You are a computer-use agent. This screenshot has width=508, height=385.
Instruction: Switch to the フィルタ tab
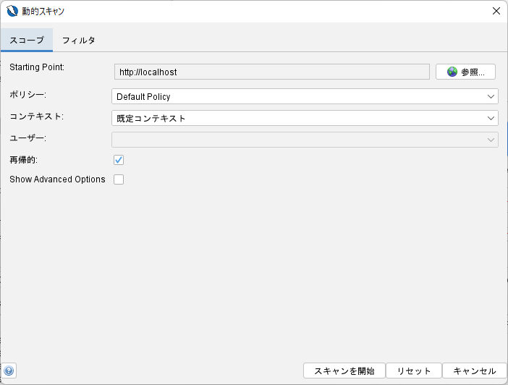(78, 41)
